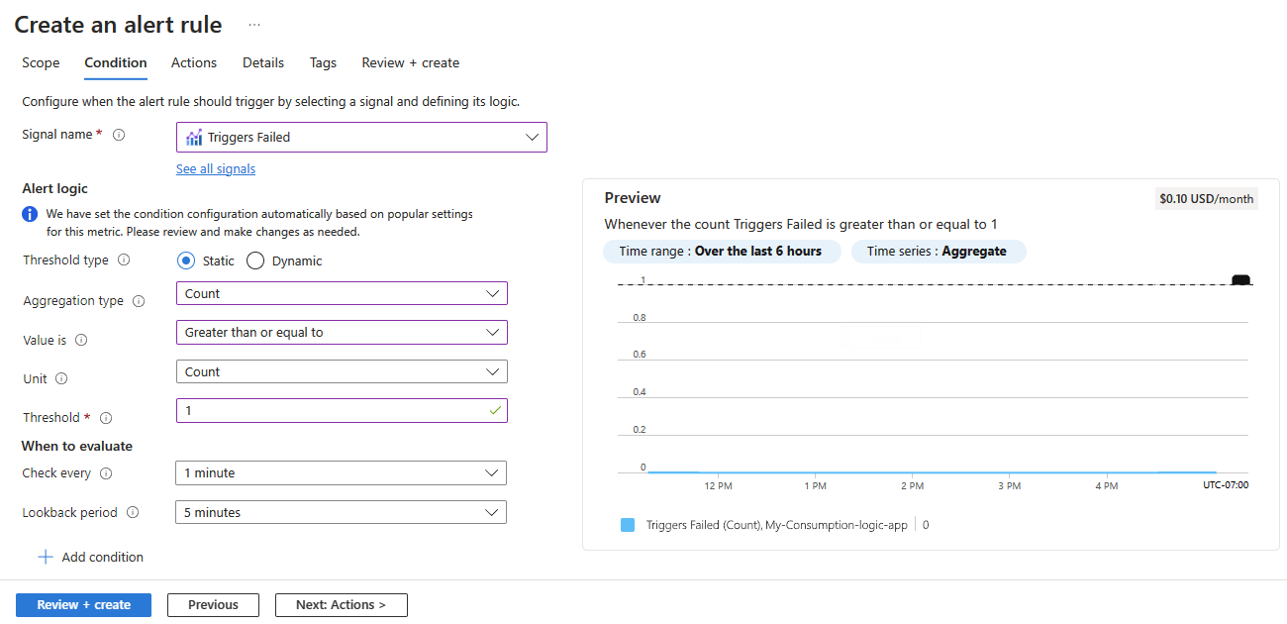Click the blue Triggers Failed legend swatch
Screen dimensions: 1287x624
click(x=628, y=524)
